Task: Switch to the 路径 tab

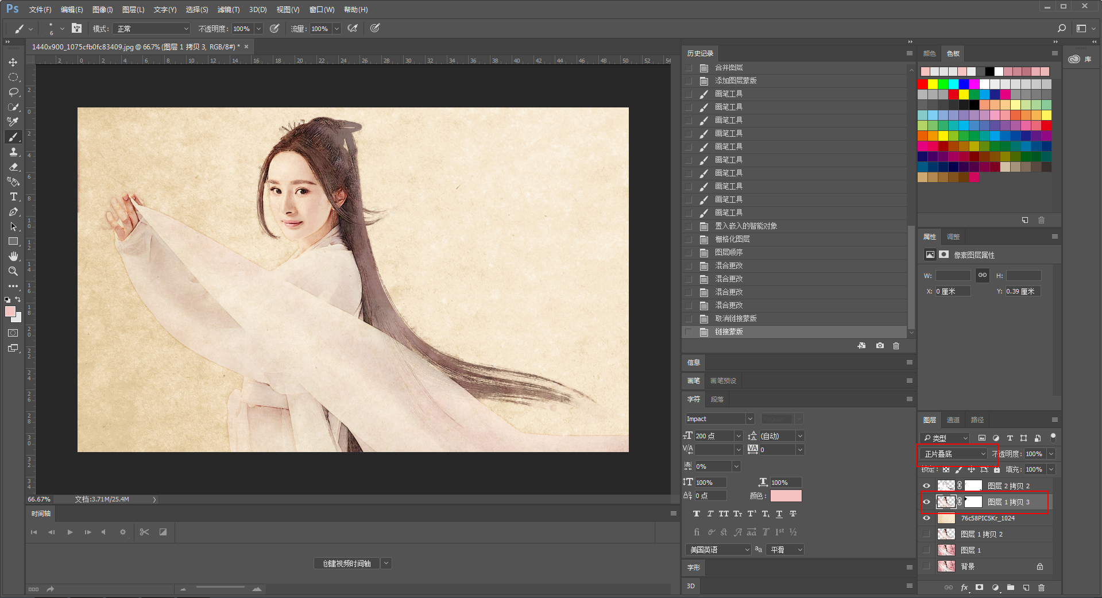Action: coord(977,420)
